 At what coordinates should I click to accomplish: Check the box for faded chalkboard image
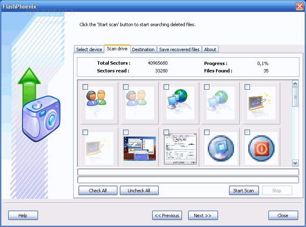85,133
